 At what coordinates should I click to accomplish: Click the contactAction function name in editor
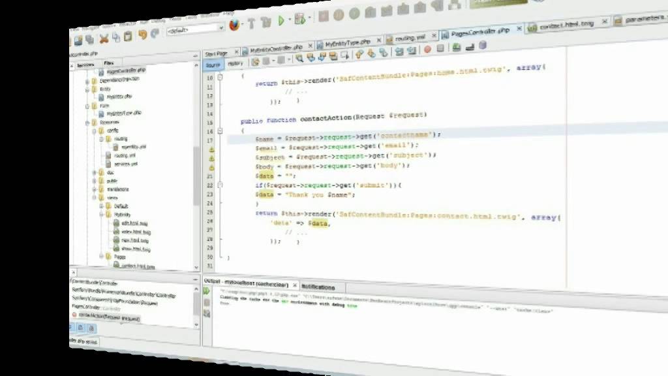pos(326,118)
